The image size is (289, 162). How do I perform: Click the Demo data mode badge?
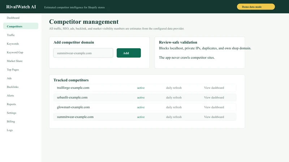point(256,7)
